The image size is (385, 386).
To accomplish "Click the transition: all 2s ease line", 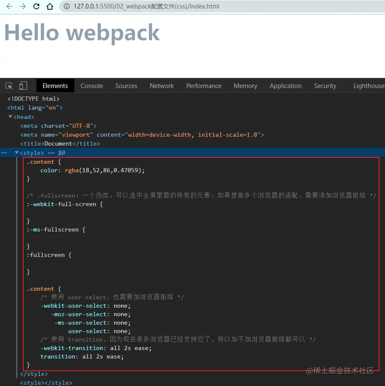I will point(82,357).
